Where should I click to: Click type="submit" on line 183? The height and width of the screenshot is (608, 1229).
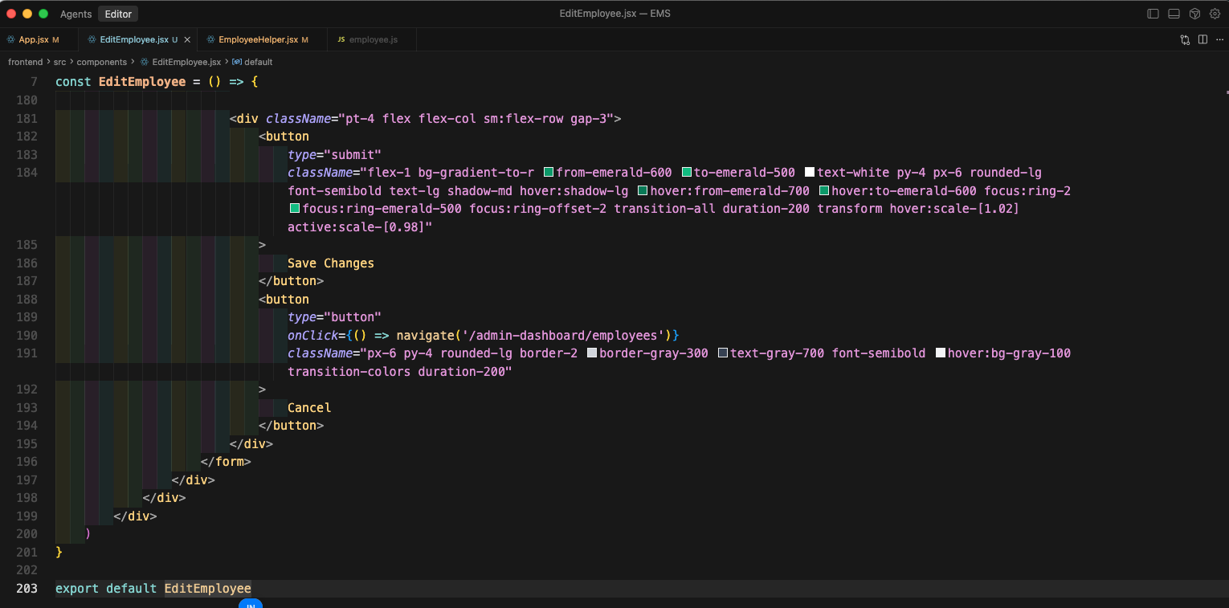coord(334,154)
